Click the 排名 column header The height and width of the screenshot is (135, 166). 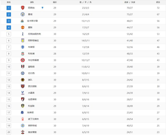click(x=9, y=2)
